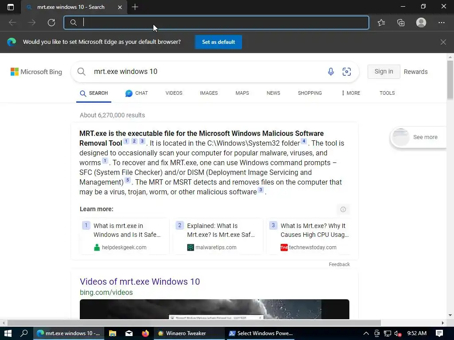Image resolution: width=454 pixels, height=340 pixels.
Task: Switch to the CHAT tab
Action: point(137,93)
